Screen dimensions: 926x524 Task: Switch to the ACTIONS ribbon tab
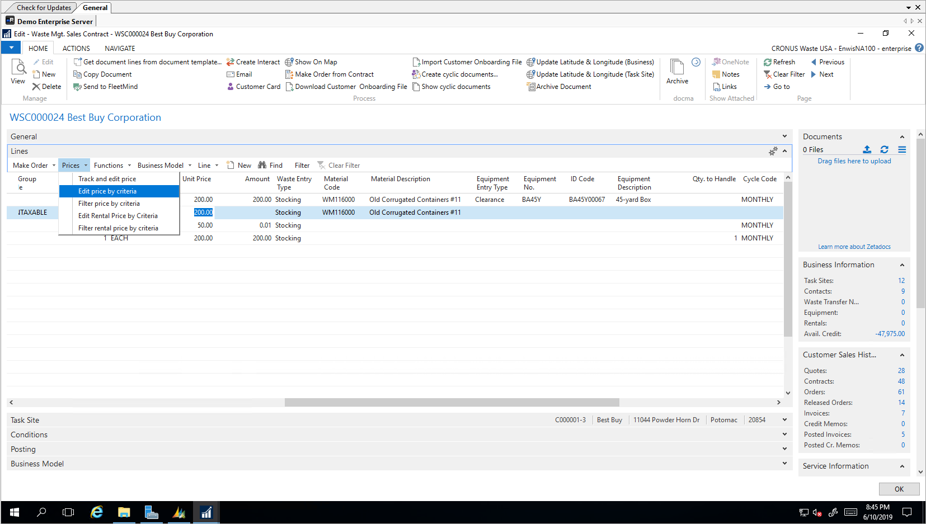point(76,49)
